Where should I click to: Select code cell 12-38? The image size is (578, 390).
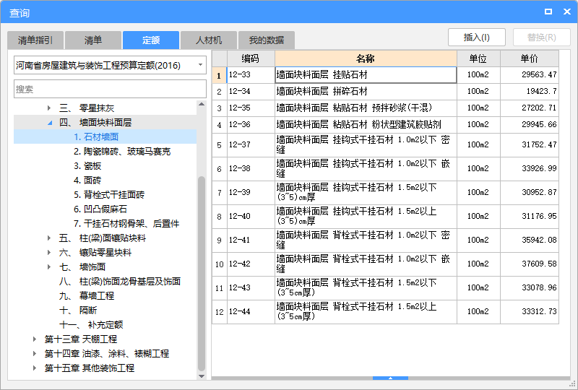251,168
